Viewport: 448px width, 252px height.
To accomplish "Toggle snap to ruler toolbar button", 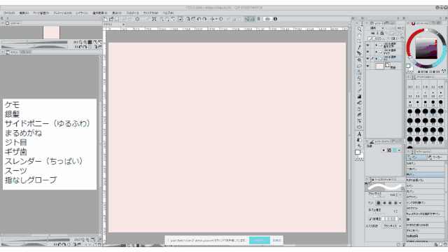I will click(x=246, y=19).
